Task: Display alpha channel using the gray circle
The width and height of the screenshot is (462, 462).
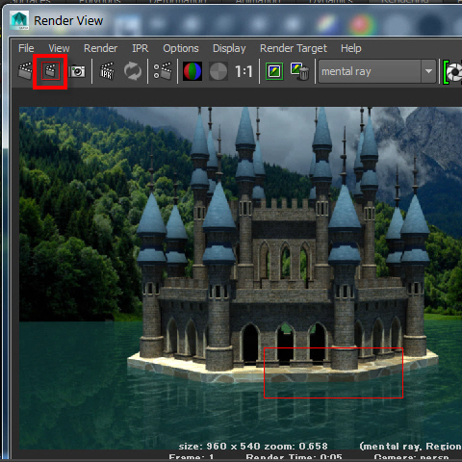Action: click(218, 71)
